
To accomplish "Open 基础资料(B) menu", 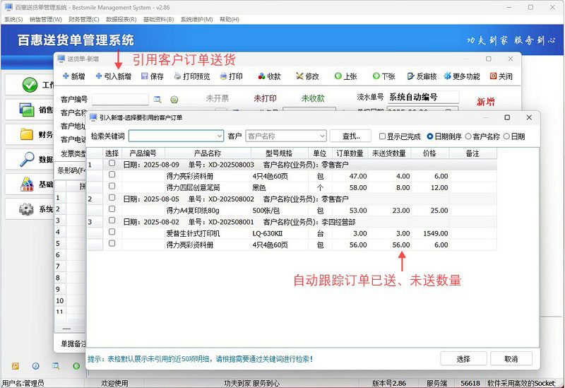I will tap(158, 19).
